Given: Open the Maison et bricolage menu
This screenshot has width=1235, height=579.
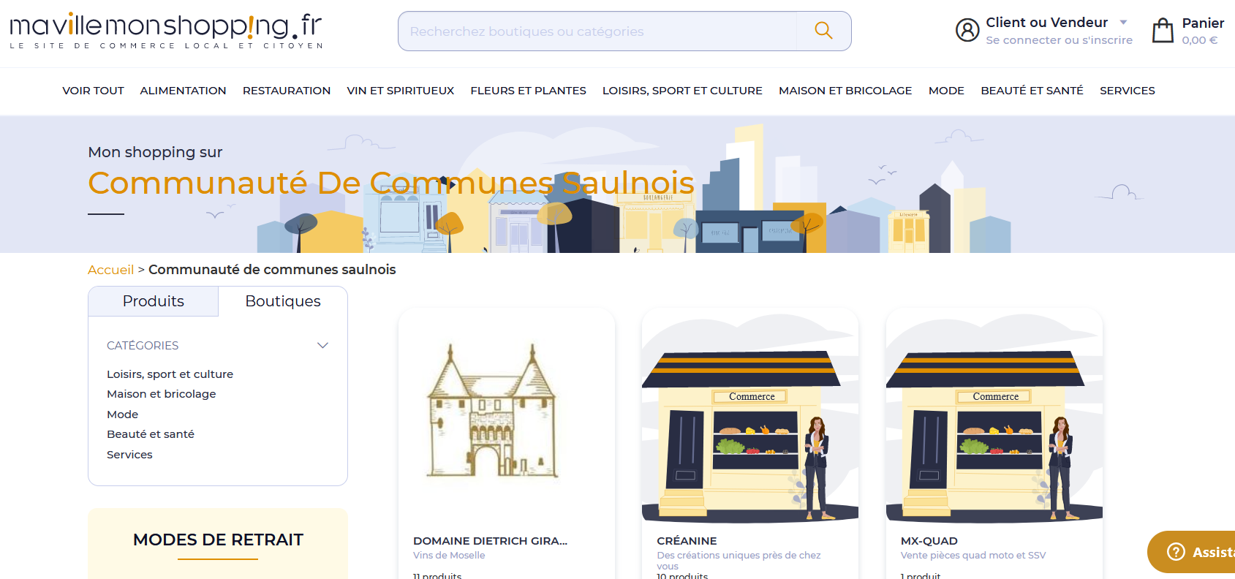Looking at the screenshot, I should tap(845, 91).
